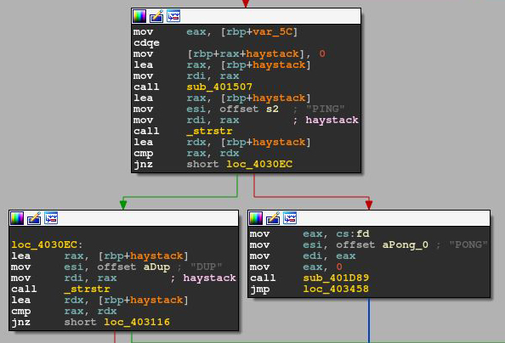Follow loc_403116 jump target
The image size is (505, 343).
click(x=137, y=322)
